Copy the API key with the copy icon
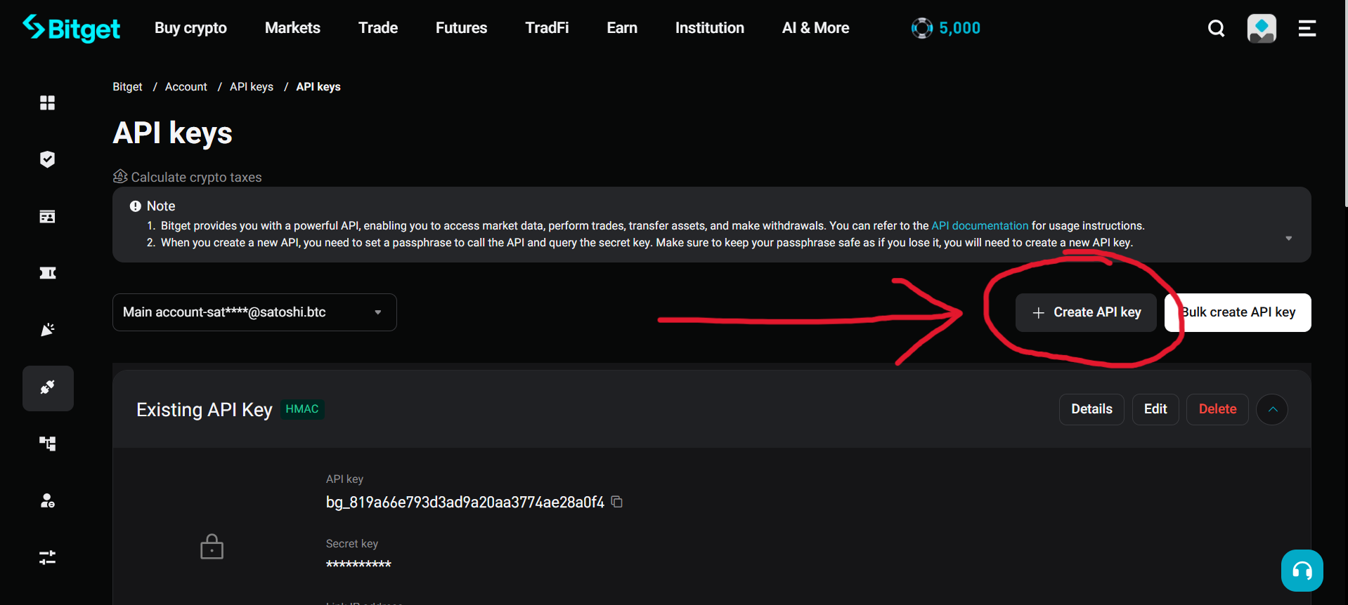 coord(616,502)
